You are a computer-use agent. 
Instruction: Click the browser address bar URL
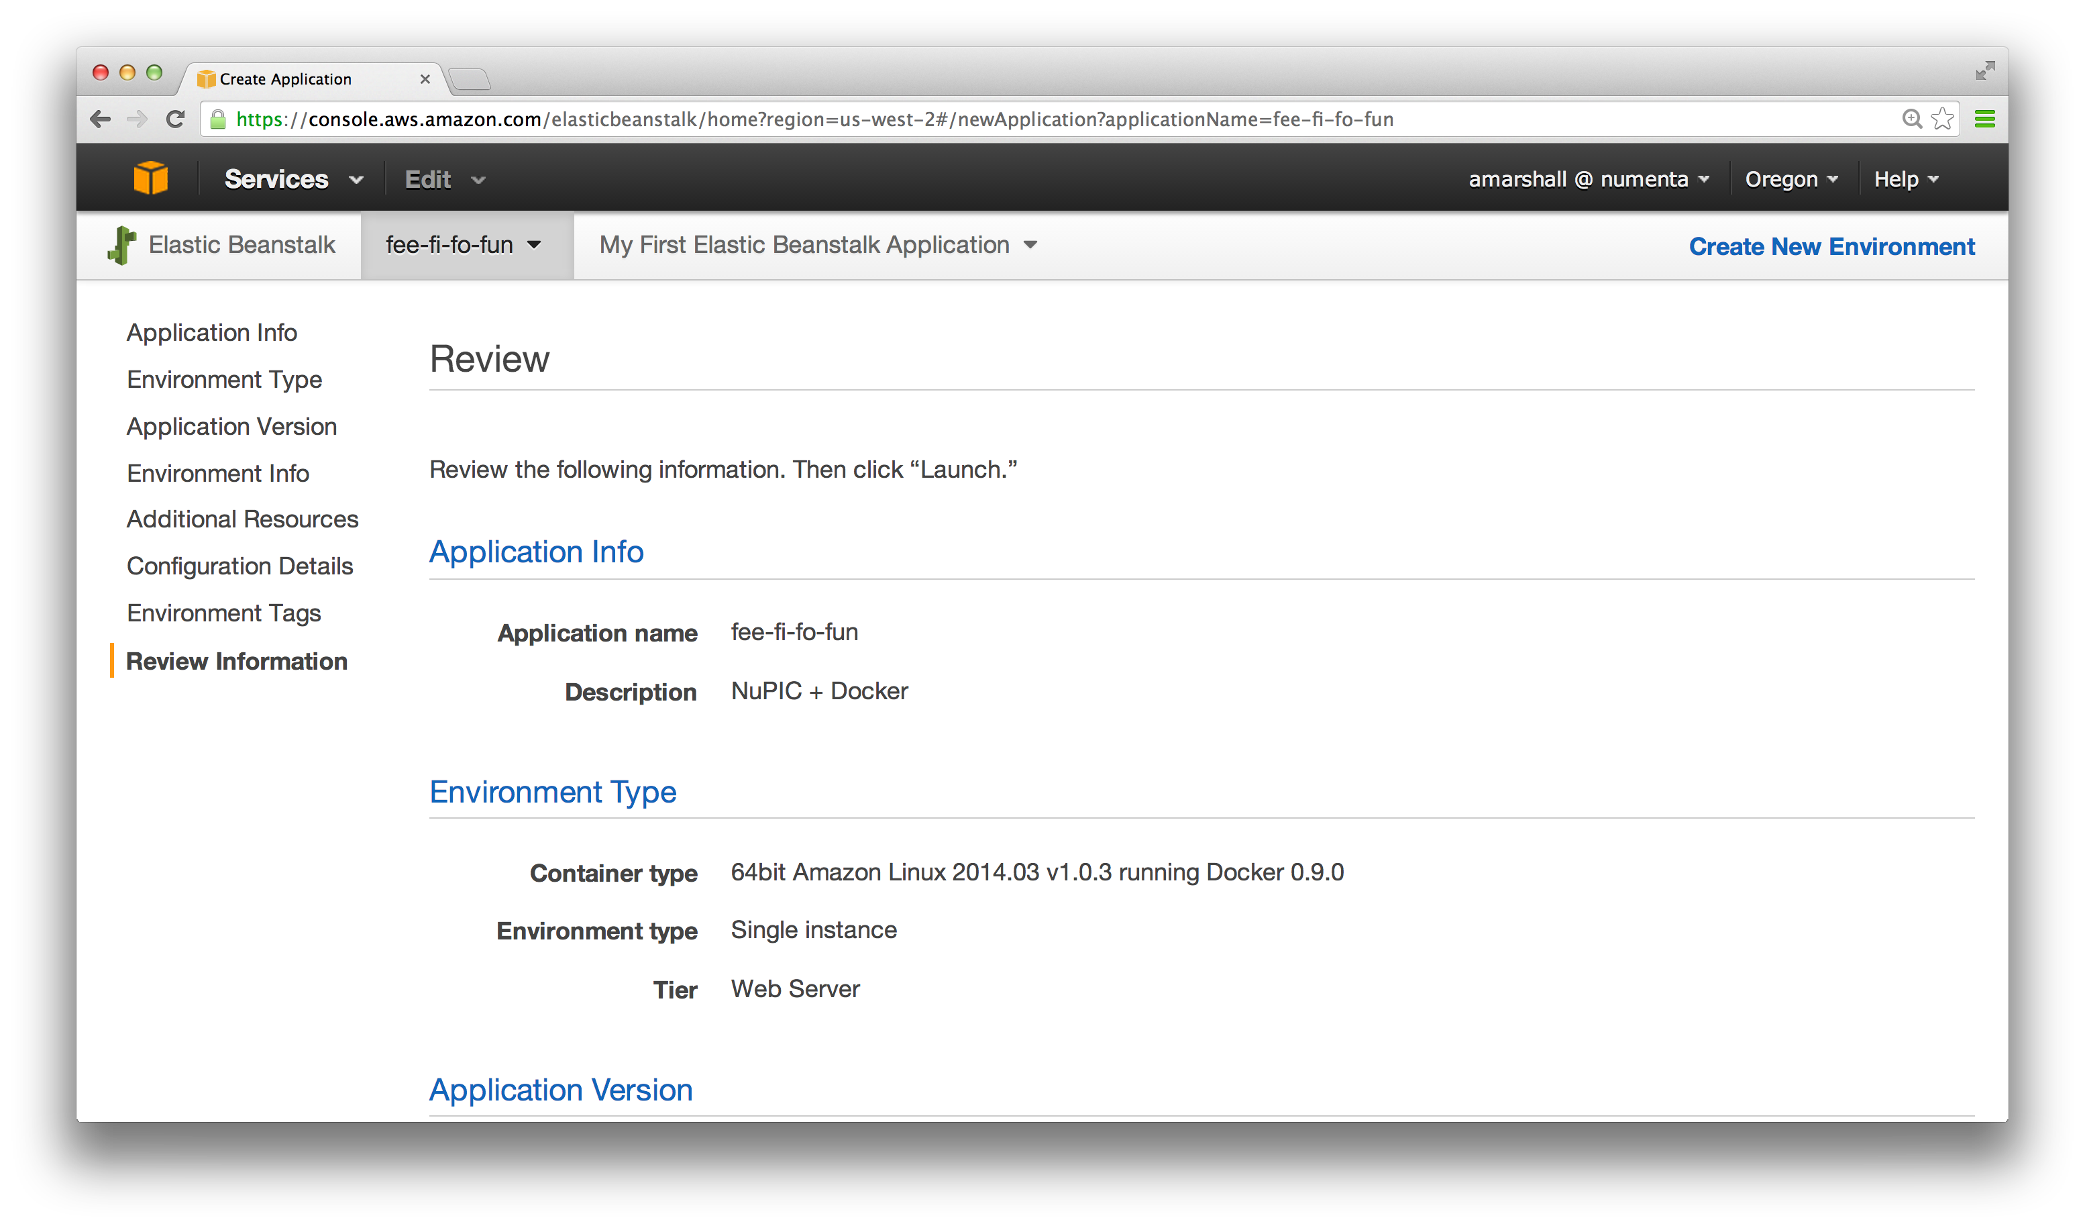pos(814,119)
